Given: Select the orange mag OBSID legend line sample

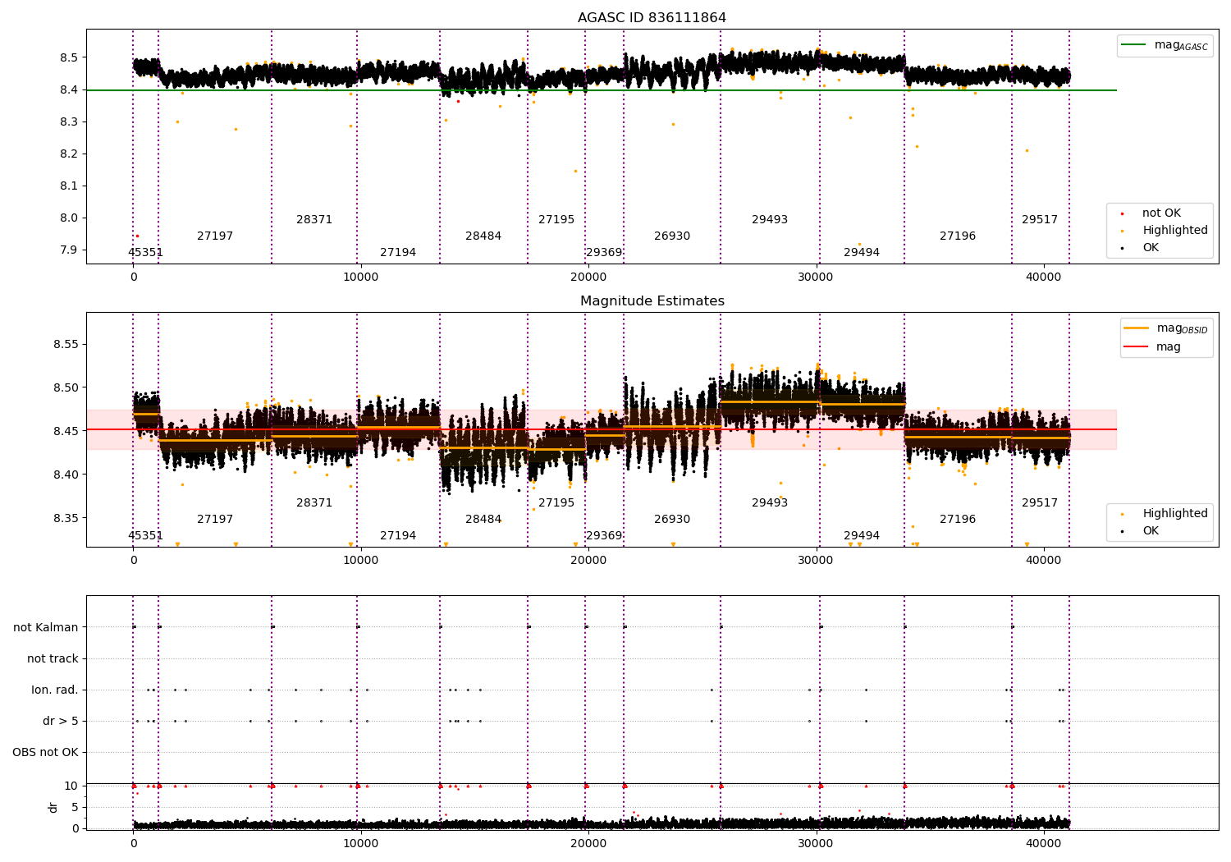Looking at the screenshot, I should 1136,328.
